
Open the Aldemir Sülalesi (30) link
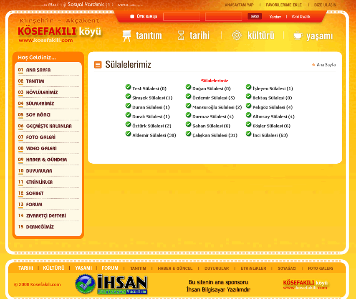(154, 135)
